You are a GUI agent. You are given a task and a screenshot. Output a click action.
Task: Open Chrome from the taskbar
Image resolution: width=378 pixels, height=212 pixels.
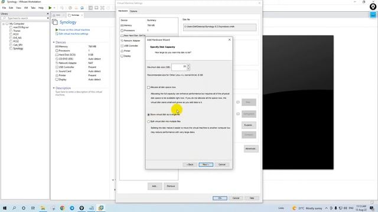point(62,208)
